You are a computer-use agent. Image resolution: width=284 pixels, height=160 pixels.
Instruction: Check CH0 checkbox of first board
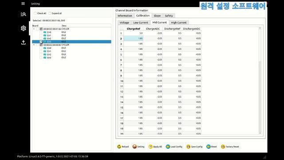[41, 32]
